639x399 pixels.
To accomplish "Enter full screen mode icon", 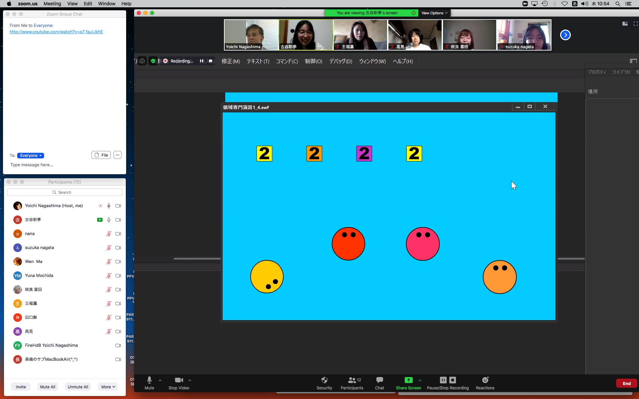I will pyautogui.click(x=635, y=24).
